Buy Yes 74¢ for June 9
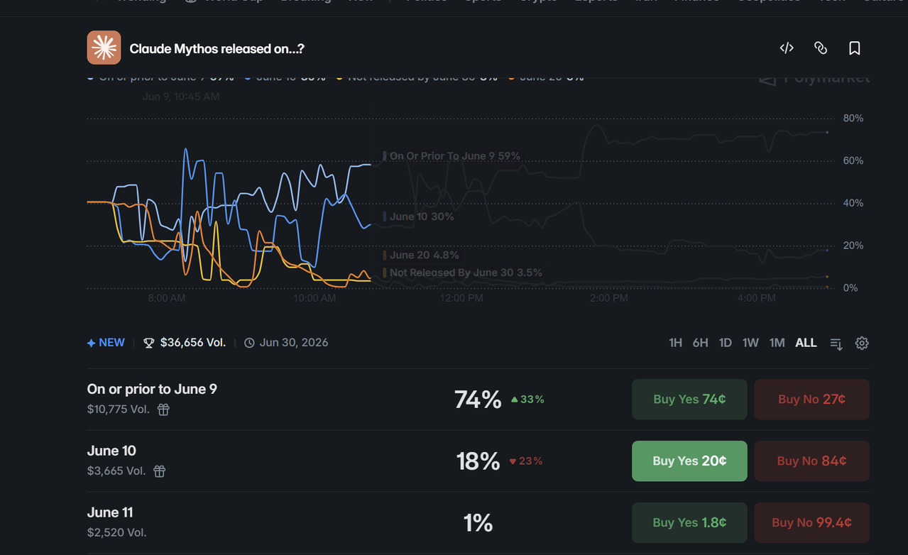 tap(689, 399)
